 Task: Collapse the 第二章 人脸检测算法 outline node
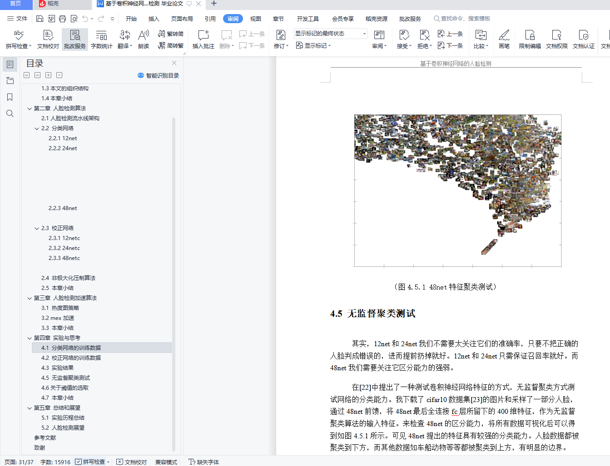[30, 108]
